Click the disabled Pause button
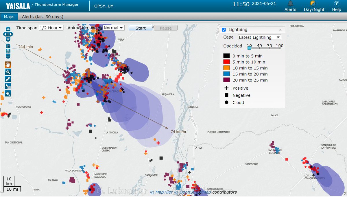This screenshot has height=197, width=347. 166,28
